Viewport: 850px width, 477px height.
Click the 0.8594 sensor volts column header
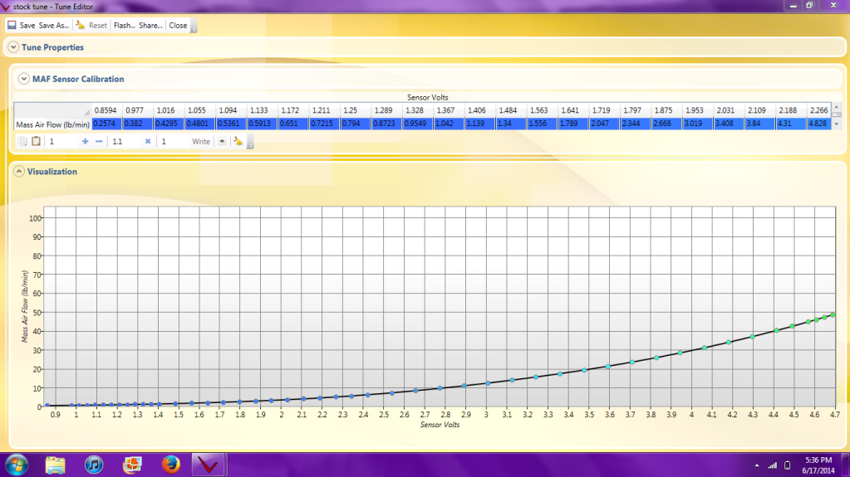(107, 110)
